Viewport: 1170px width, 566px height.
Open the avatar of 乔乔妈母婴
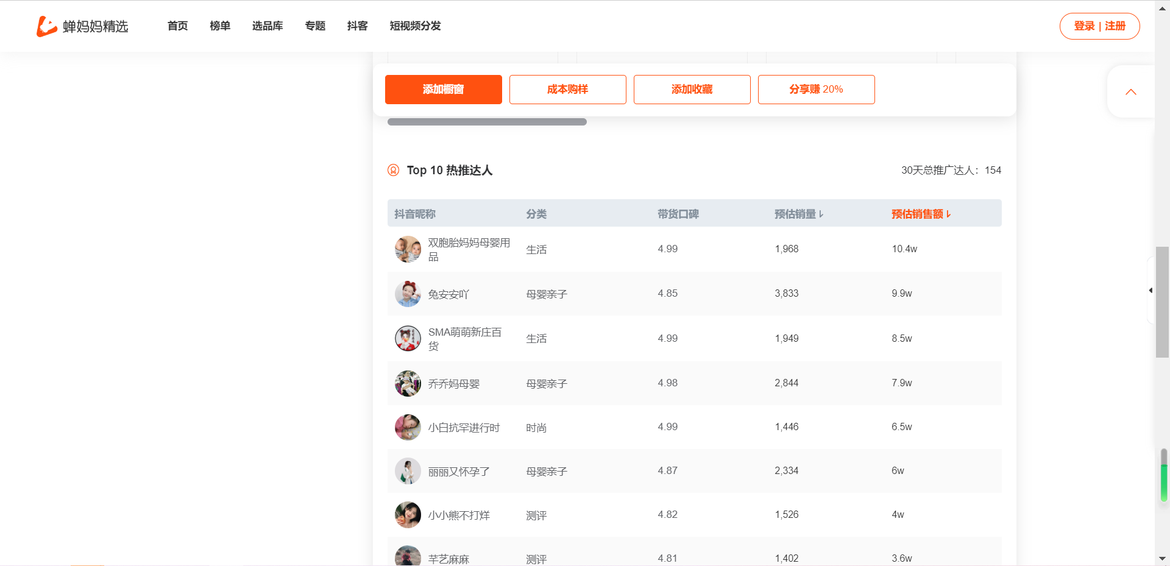click(408, 383)
